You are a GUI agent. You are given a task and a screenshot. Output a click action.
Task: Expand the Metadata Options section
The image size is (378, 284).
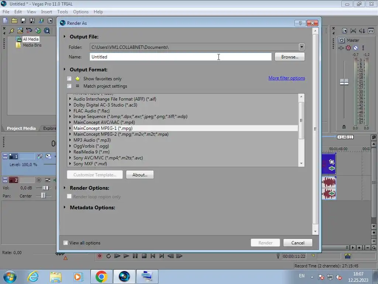(64, 207)
